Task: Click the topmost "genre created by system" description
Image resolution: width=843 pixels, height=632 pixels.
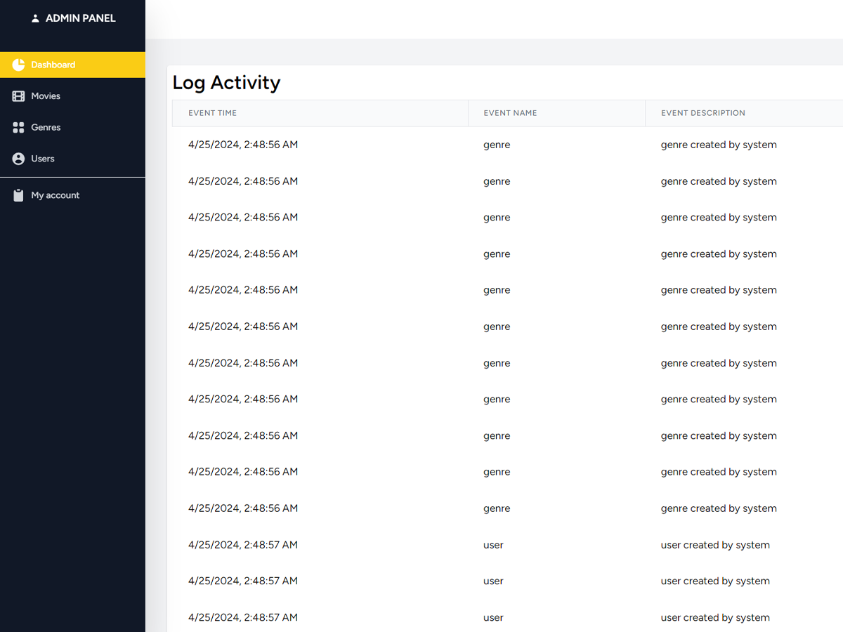Action: coord(719,145)
